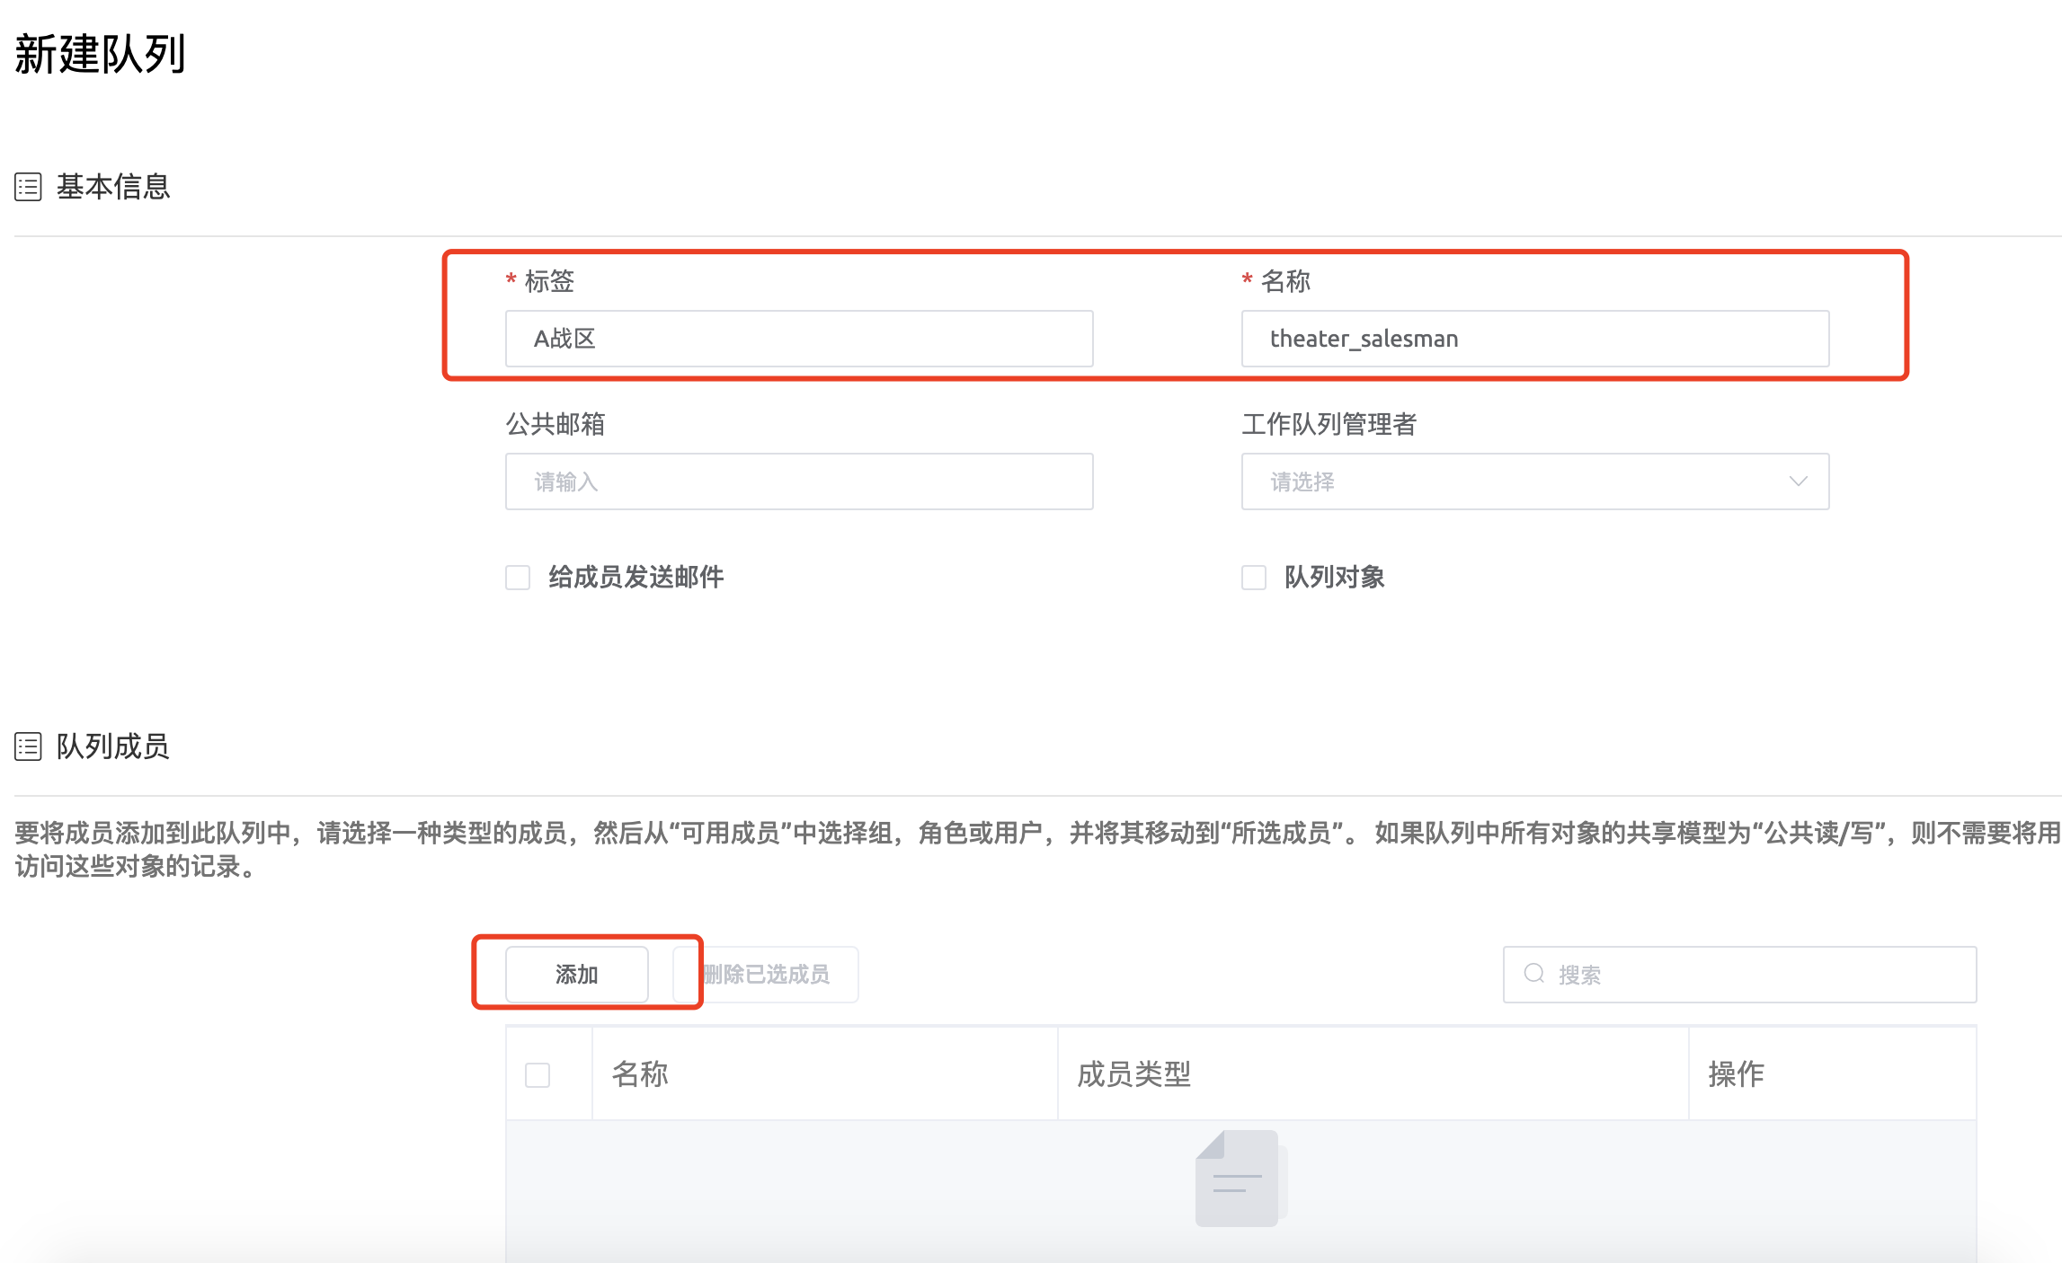
Task: Click the 基本信息 section list icon
Action: [x=28, y=187]
